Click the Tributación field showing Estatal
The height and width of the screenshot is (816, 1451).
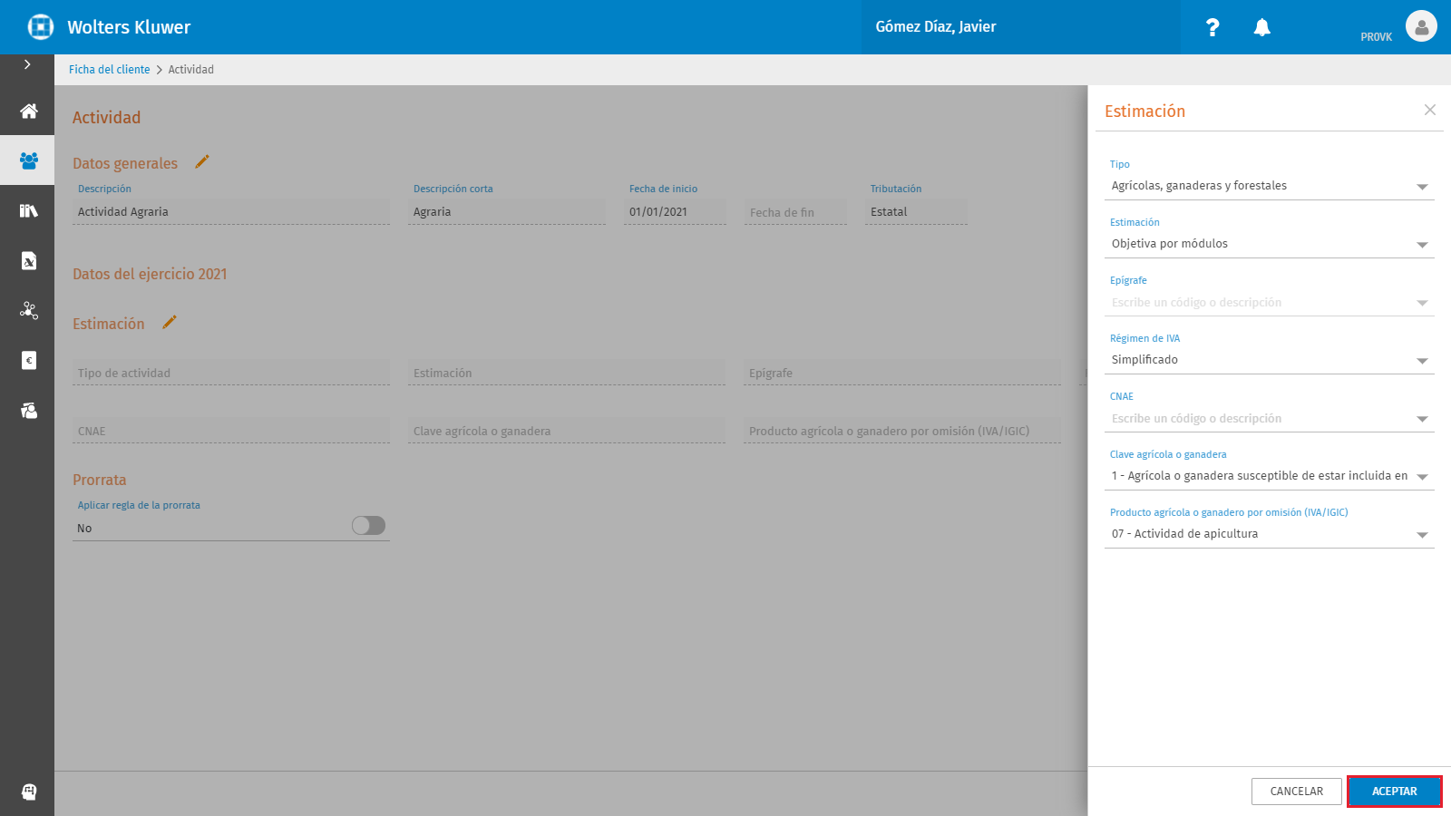pyautogui.click(x=916, y=212)
